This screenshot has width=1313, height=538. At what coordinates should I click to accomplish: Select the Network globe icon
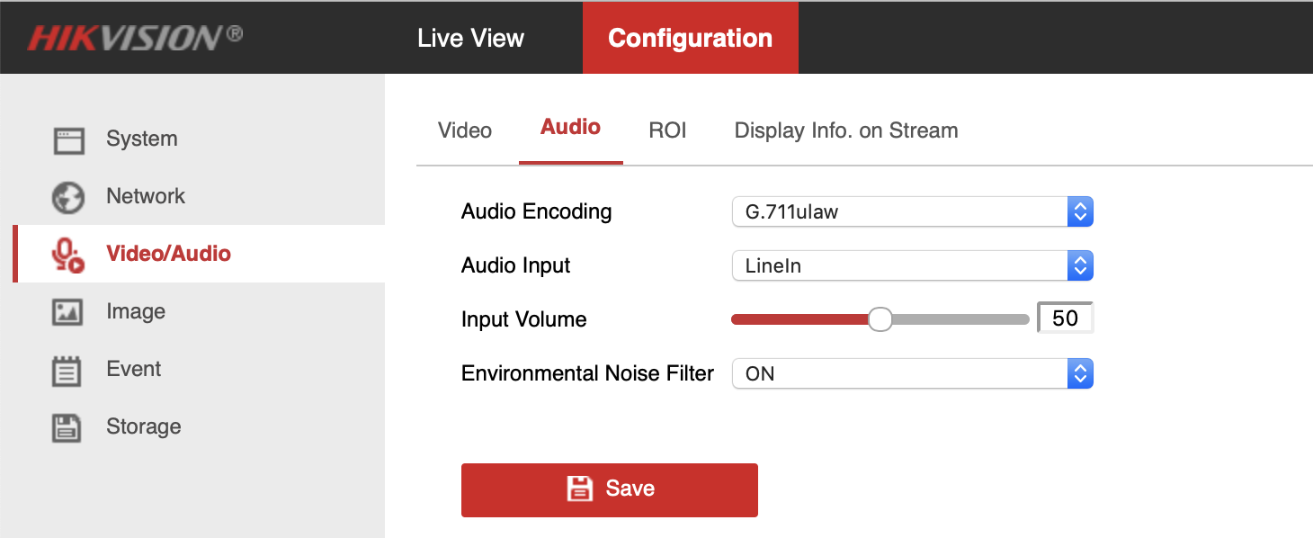click(68, 196)
